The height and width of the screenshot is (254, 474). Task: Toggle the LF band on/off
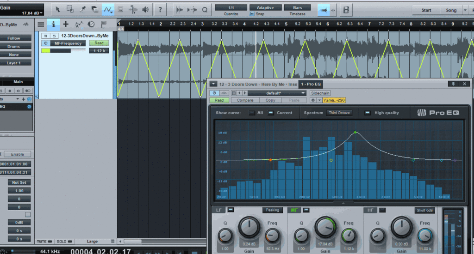[231, 210]
